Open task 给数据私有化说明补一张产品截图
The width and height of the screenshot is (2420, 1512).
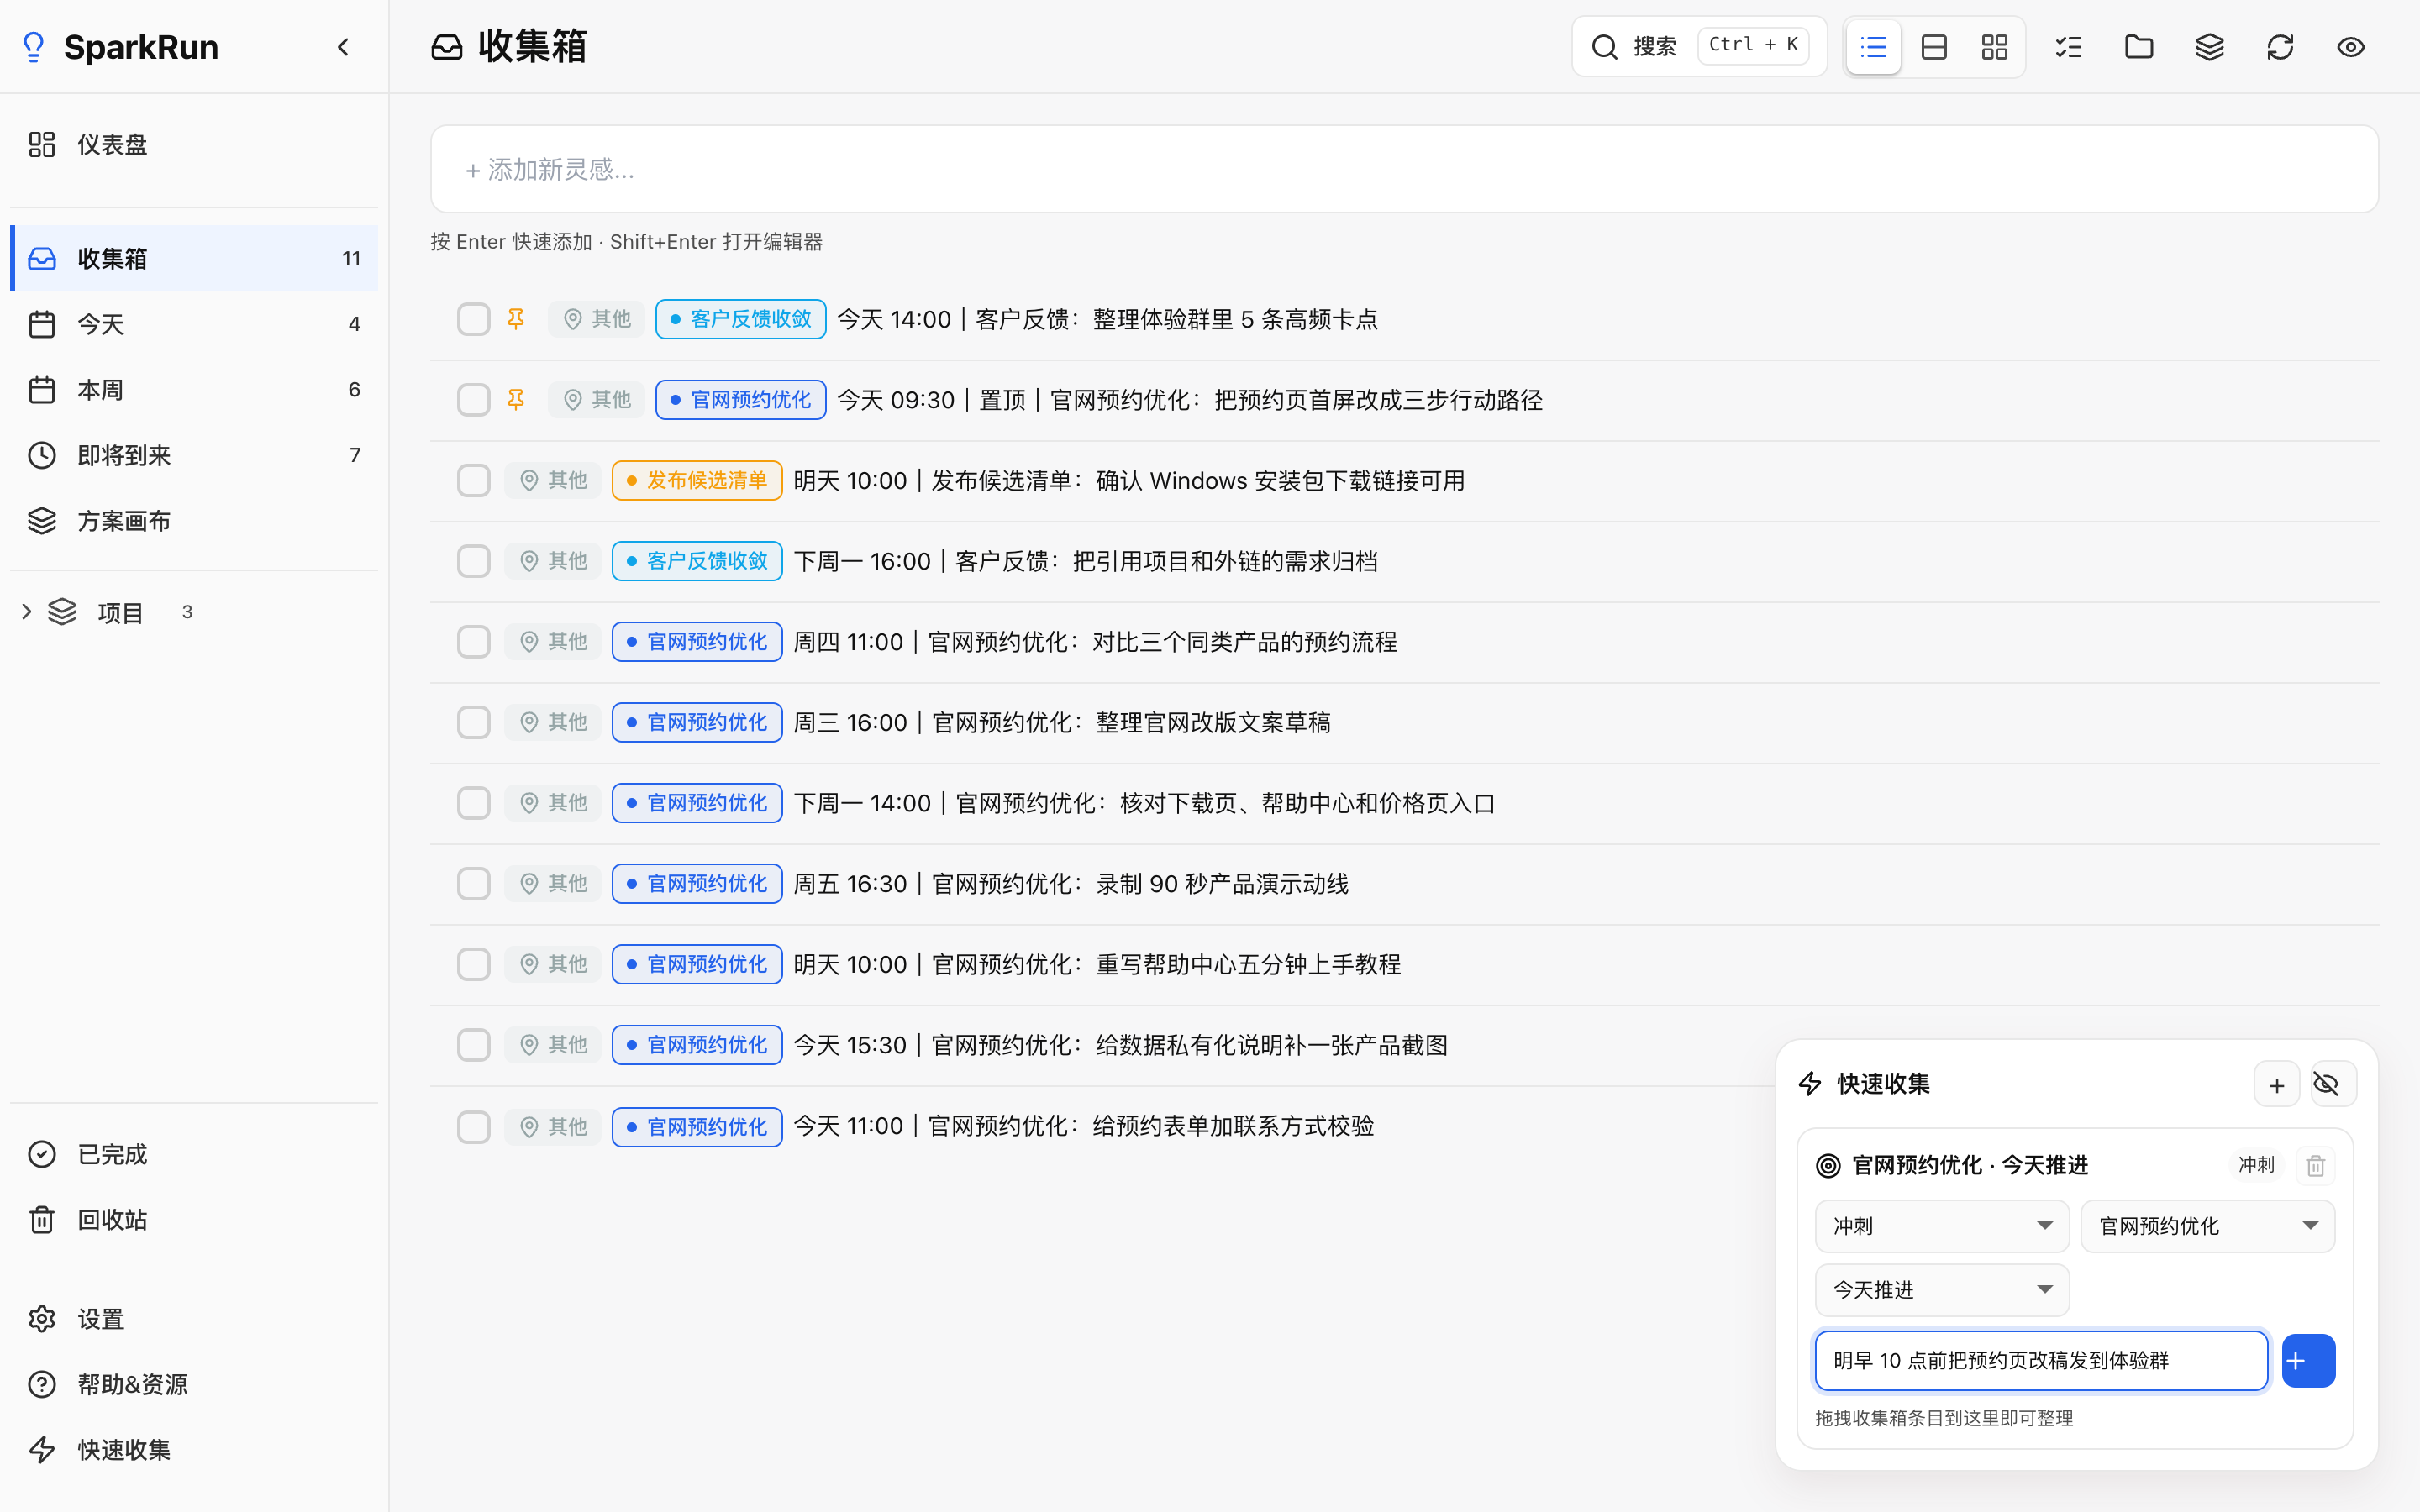pos(1120,1045)
